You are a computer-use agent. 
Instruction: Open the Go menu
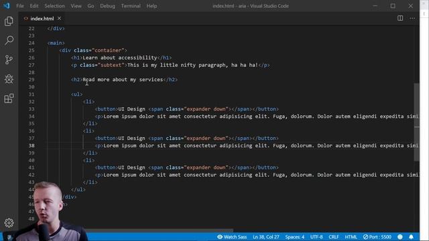[90, 6]
